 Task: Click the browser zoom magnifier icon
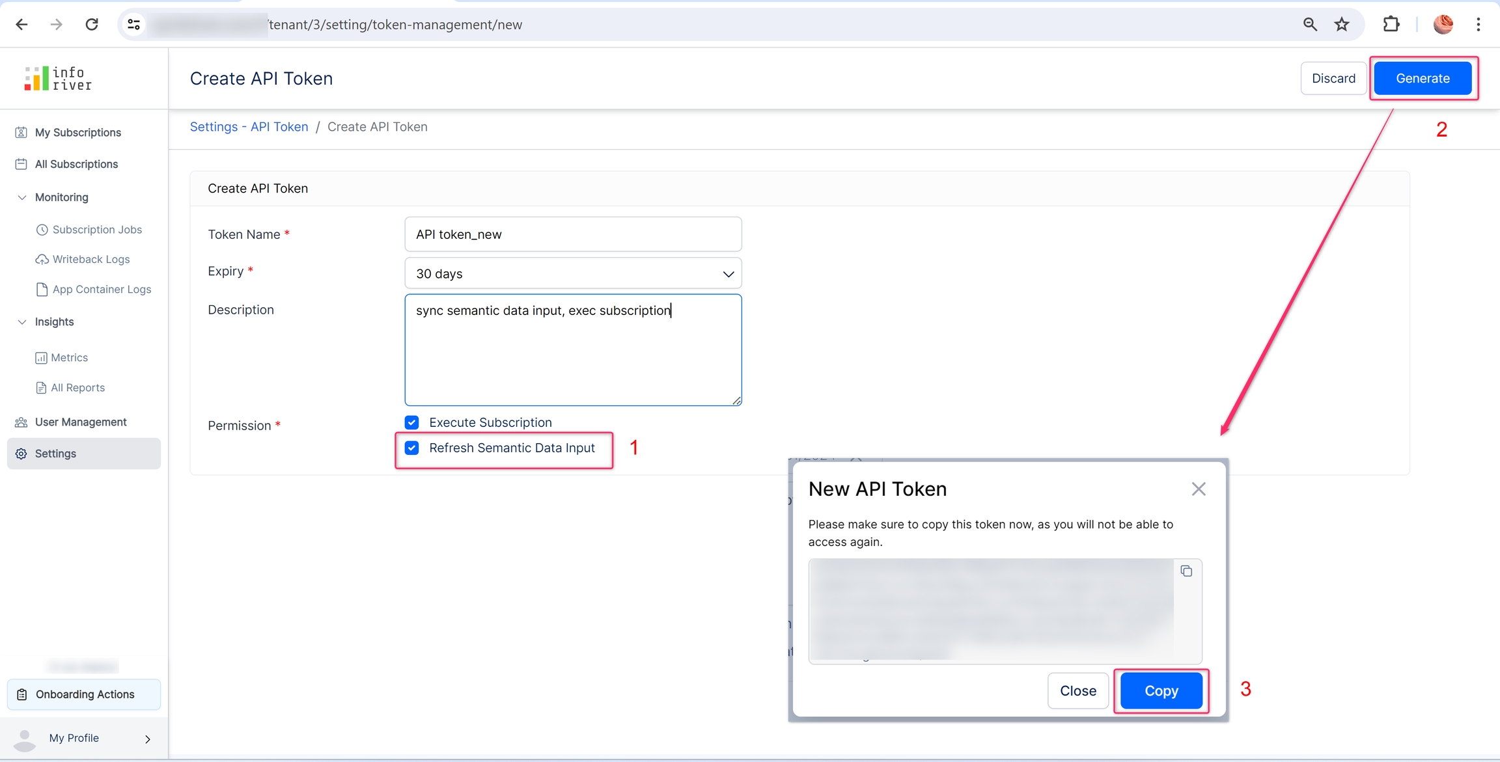[x=1310, y=25]
